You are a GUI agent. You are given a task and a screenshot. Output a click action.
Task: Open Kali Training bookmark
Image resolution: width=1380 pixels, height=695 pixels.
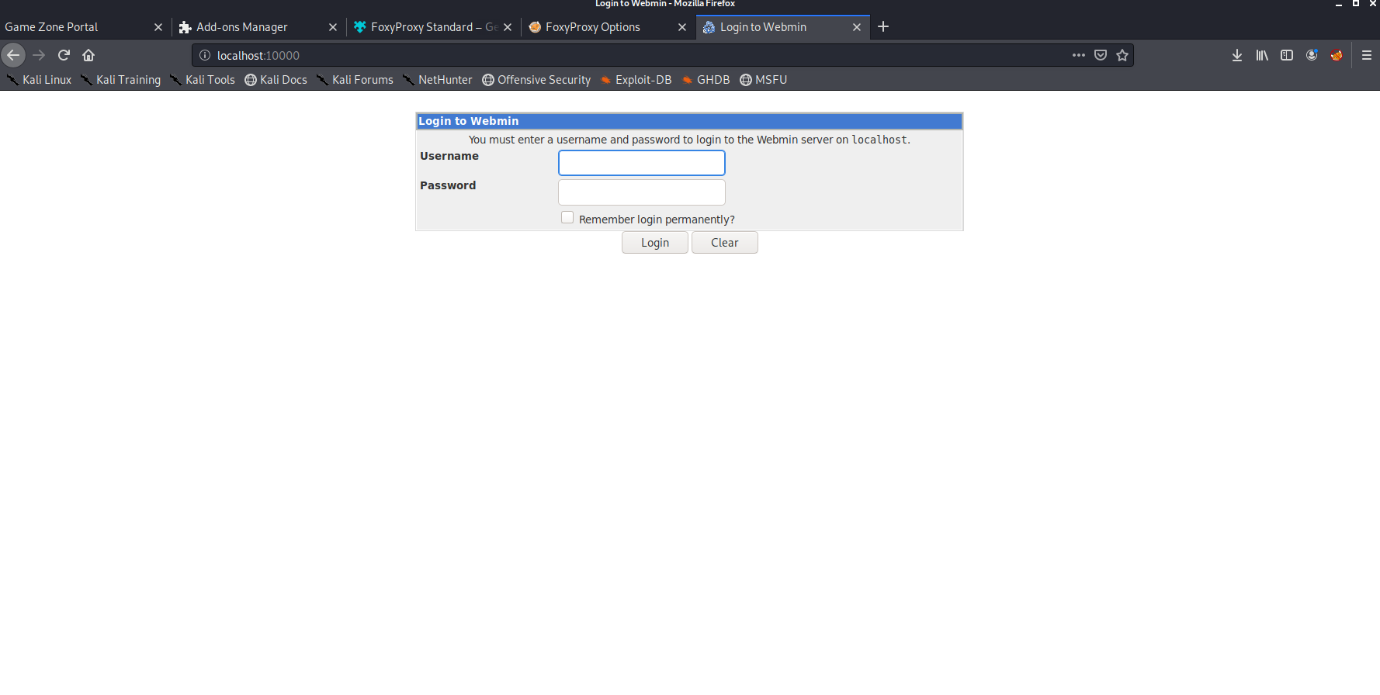[120, 80]
